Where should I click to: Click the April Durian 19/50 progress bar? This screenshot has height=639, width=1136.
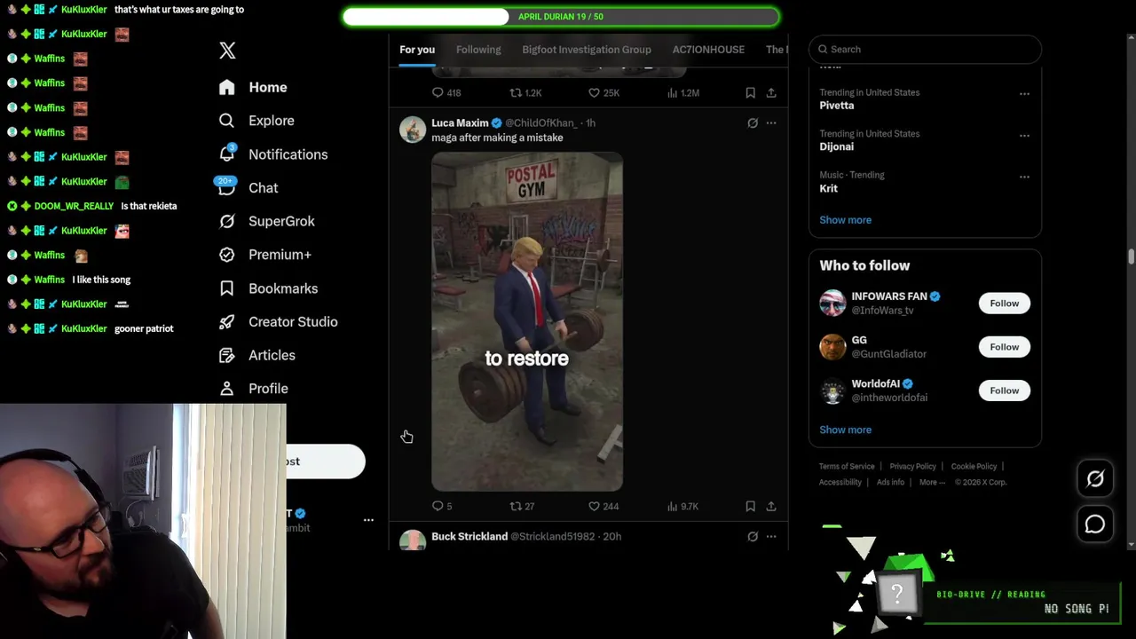point(561,17)
